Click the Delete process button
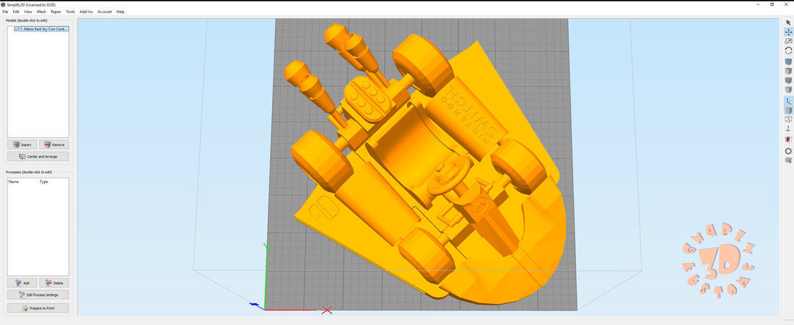 coord(54,283)
